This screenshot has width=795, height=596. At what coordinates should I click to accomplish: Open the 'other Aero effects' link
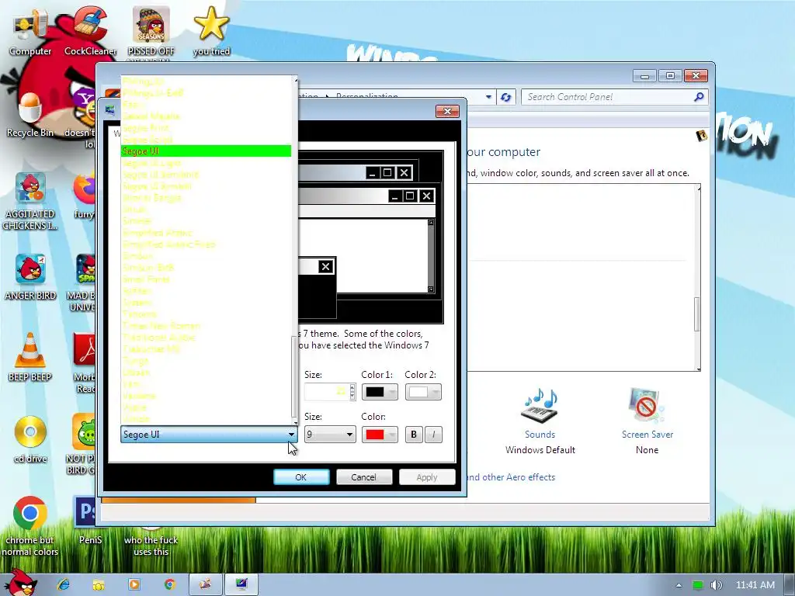click(511, 477)
